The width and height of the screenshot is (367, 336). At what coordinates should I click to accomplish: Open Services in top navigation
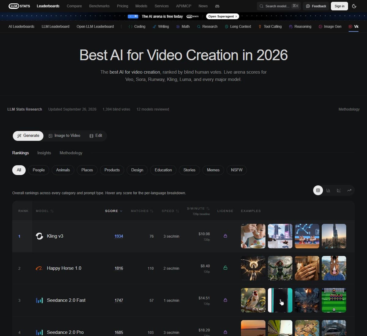161,6
